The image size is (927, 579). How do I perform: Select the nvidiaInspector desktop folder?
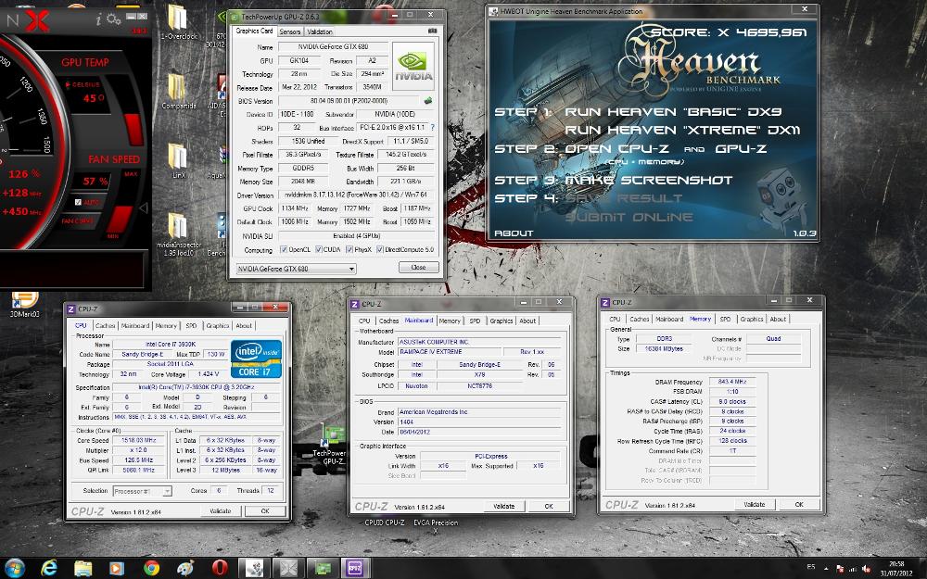178,234
